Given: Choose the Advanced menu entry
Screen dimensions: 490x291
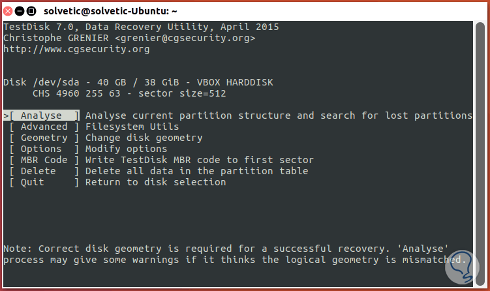Looking at the screenshot, I should pos(44,127).
